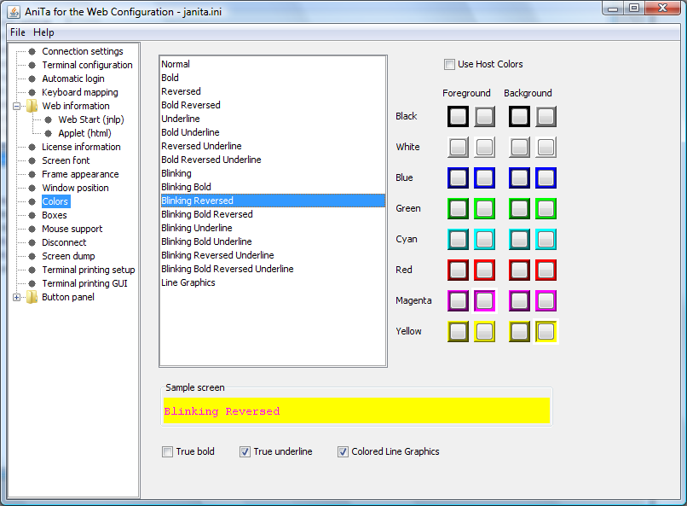Toggle the True bold checkbox
The height and width of the screenshot is (506, 687).
[167, 451]
